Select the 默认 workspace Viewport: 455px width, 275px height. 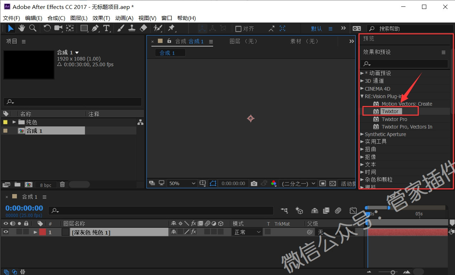click(x=316, y=29)
